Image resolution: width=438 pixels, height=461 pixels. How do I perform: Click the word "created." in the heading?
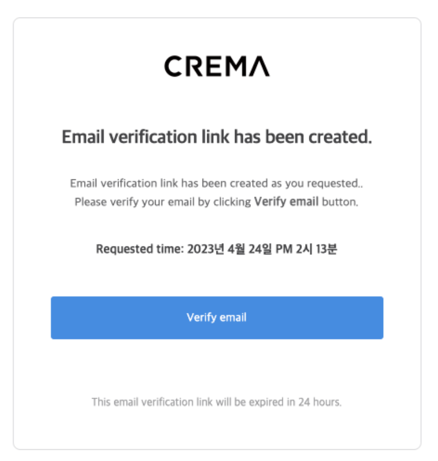346,137
